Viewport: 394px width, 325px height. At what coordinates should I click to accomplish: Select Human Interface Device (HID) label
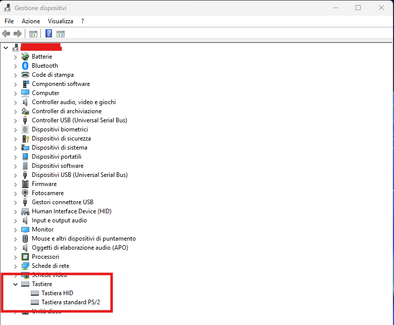click(72, 211)
